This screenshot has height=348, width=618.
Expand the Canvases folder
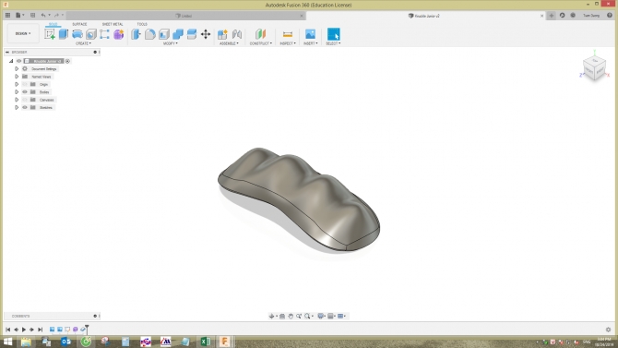click(17, 100)
